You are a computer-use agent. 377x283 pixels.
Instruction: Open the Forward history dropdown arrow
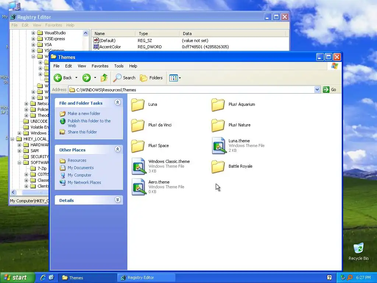click(95, 78)
